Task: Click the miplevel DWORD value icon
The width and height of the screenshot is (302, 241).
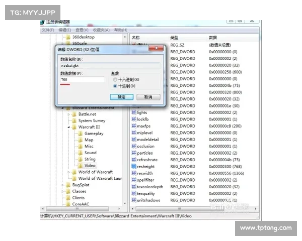Action: tap(134, 133)
